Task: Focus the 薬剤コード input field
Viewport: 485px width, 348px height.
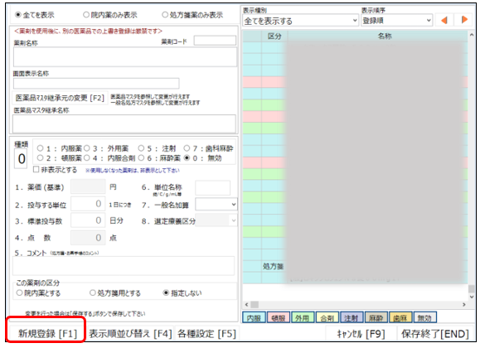Action: 215,41
